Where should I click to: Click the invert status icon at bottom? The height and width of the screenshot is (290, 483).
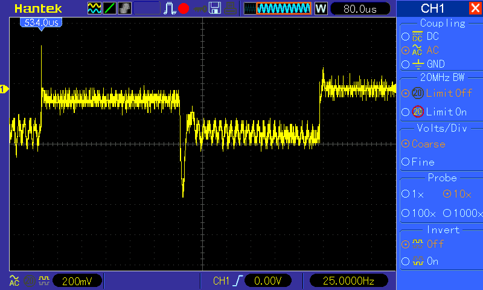[x=44, y=280]
